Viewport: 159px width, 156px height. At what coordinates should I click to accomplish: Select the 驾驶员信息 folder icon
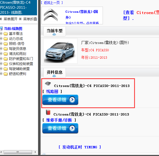[6, 49]
